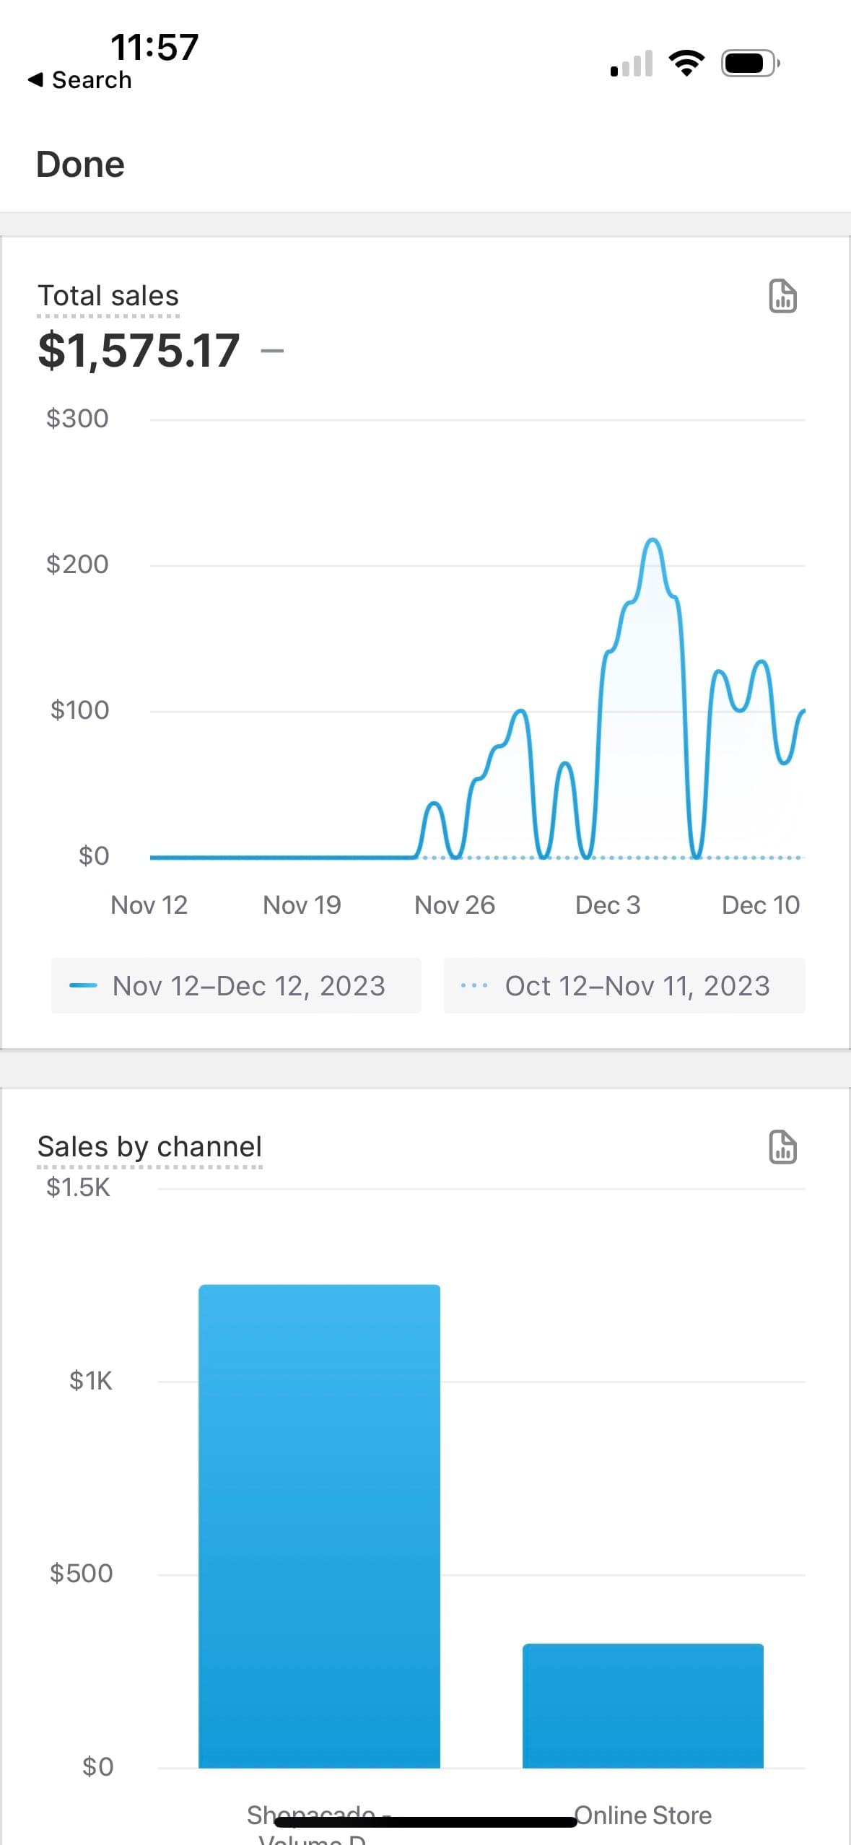Tap the Total sales heading link
Viewport: 851px width, 1845px height.
pos(108,296)
